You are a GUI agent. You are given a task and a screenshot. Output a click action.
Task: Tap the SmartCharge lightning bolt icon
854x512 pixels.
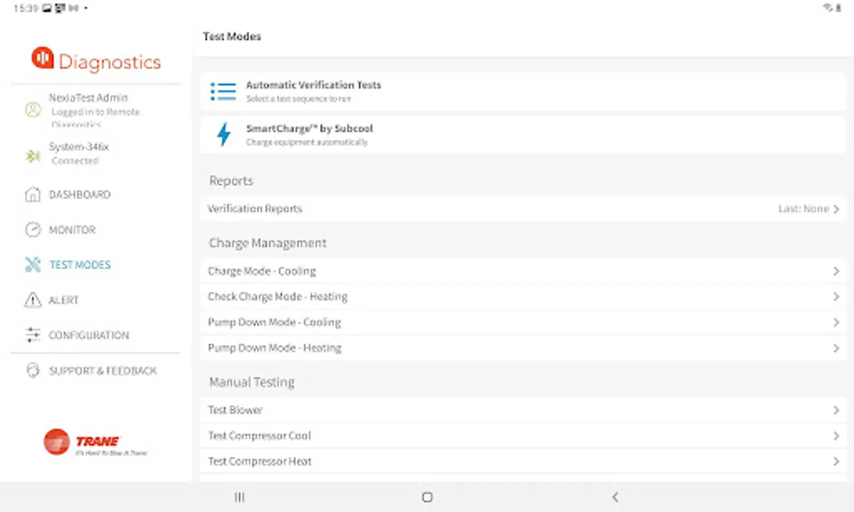pos(224,135)
